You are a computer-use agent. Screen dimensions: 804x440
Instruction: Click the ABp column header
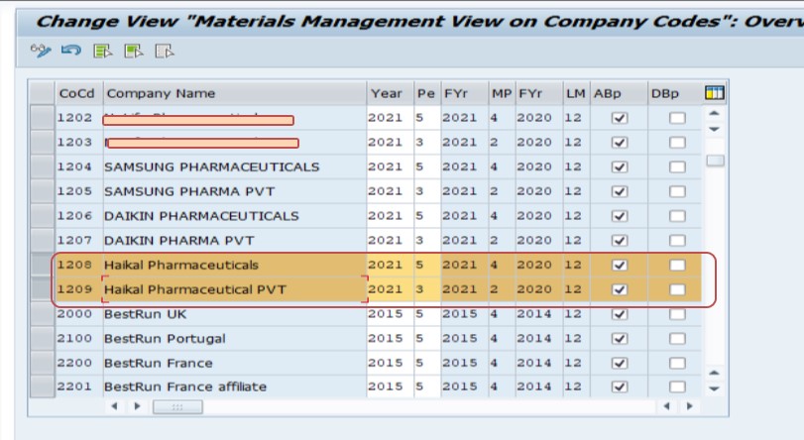pos(619,93)
